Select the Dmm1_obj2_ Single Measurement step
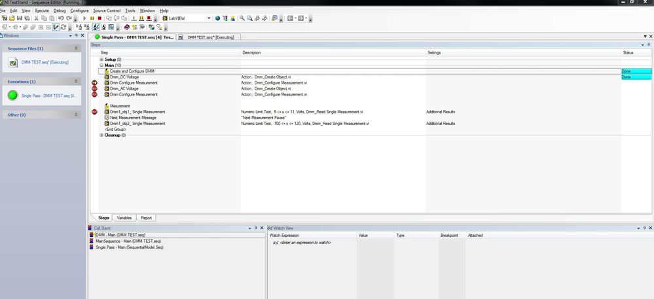 [x=137, y=124]
